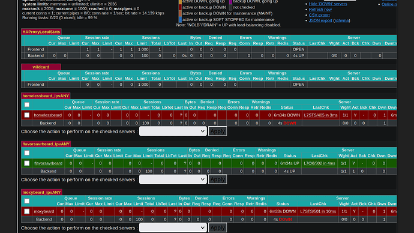Click the '1 000' session limit in wildcard Frontend
Screen dimensions: 414x233
[143, 85]
